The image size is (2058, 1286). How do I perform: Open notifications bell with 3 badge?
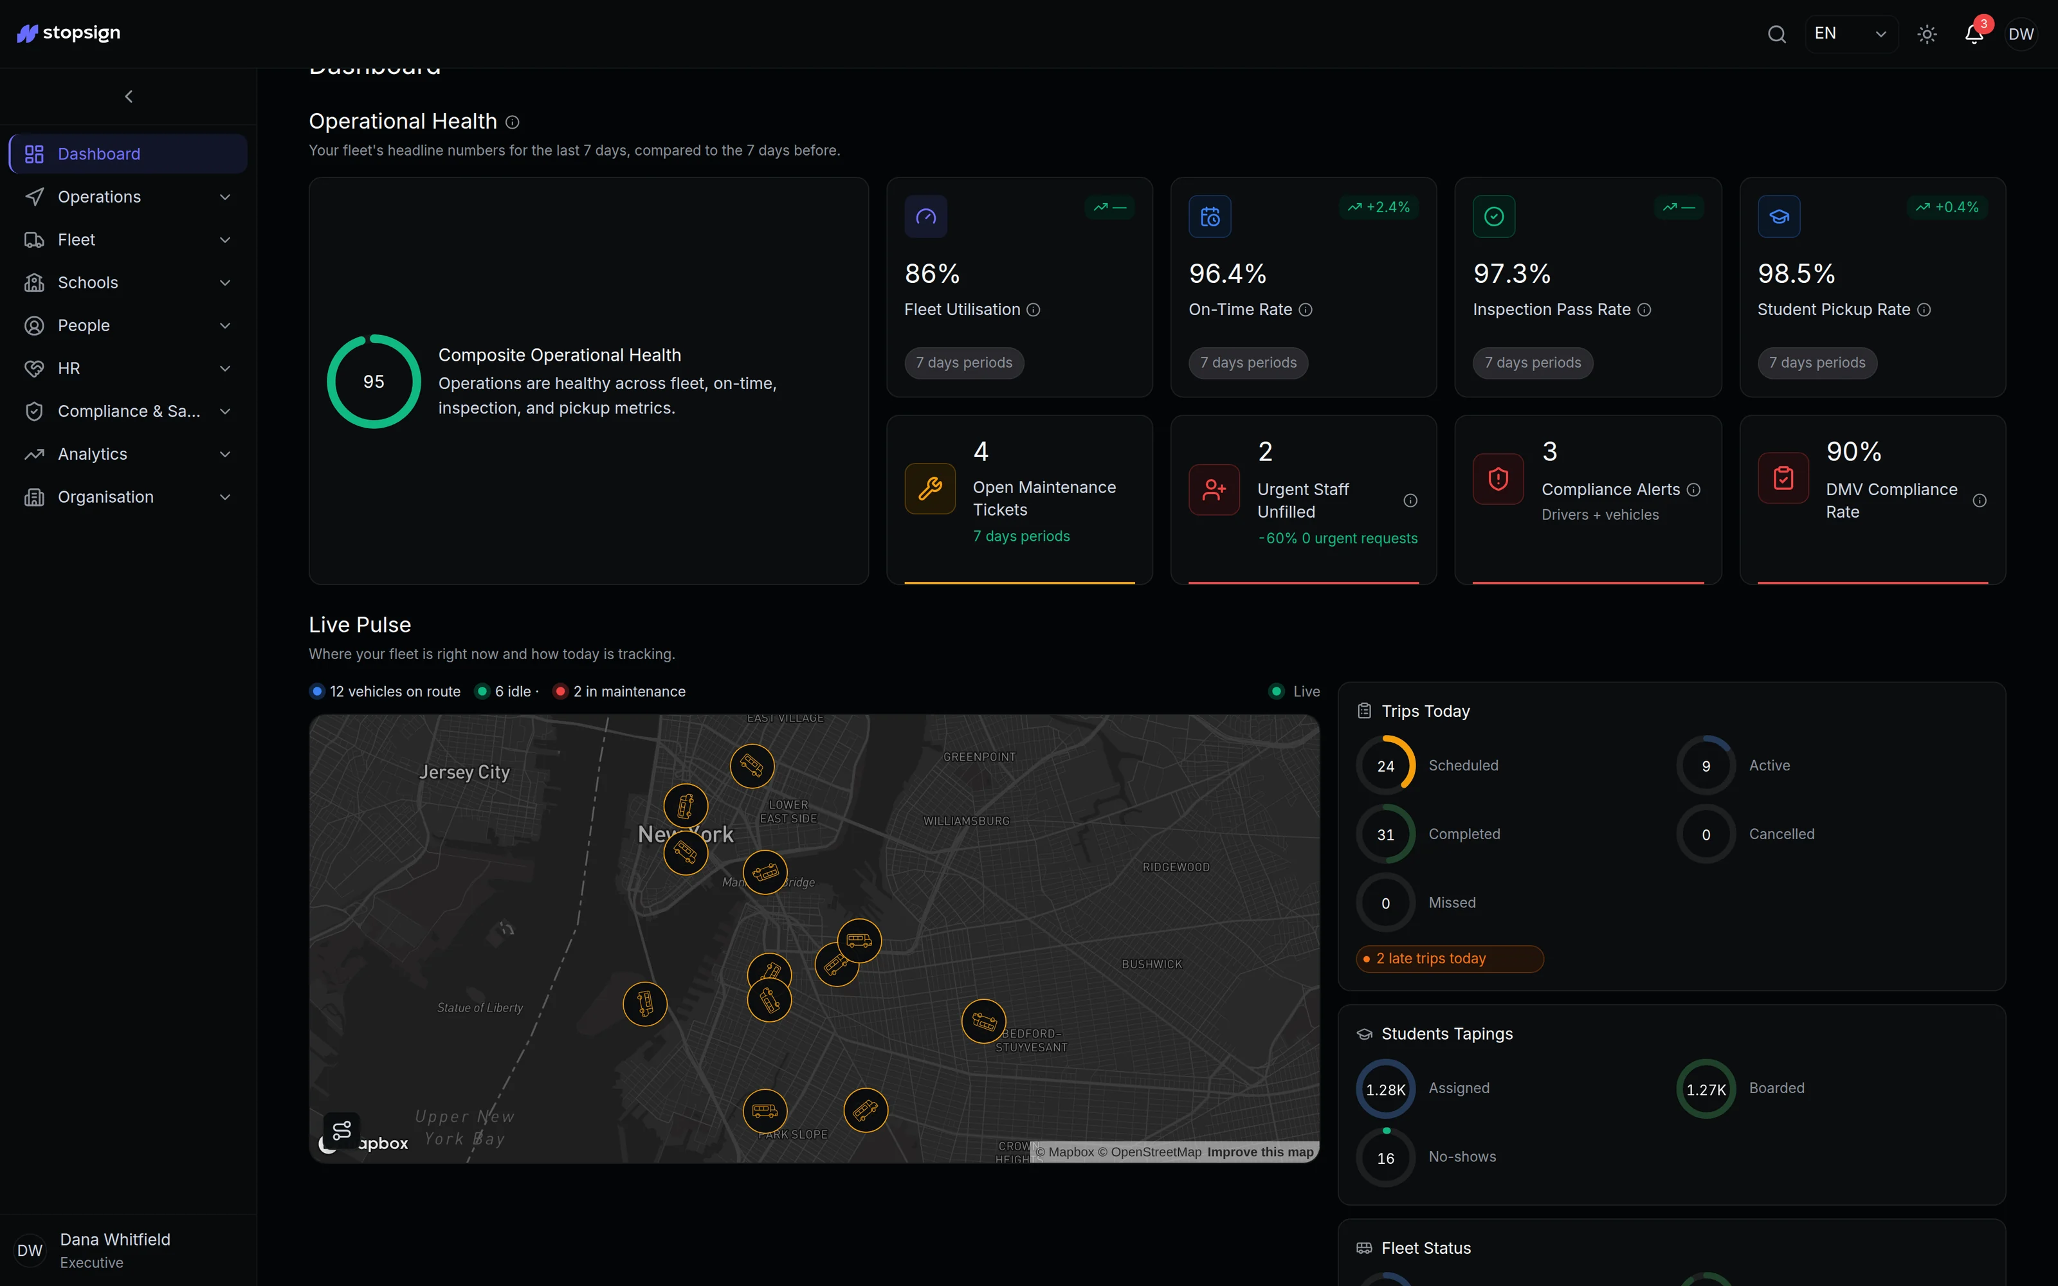1974,34
